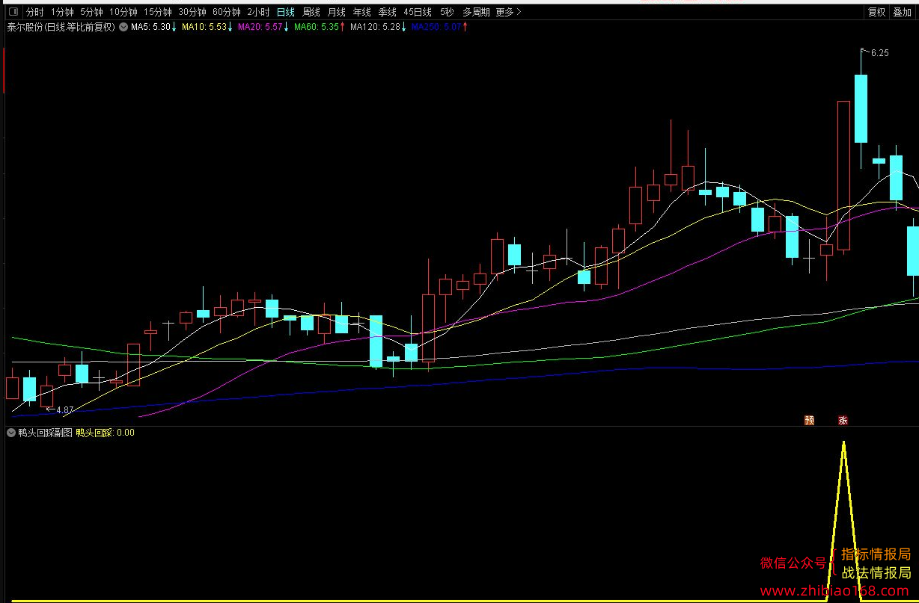Click the 涨 event marker icon
Image resolution: width=919 pixels, height=603 pixels.
coord(843,421)
